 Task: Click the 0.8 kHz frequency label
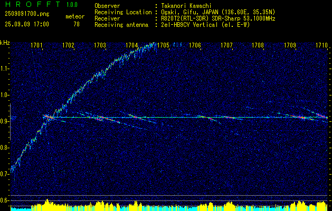5,148
